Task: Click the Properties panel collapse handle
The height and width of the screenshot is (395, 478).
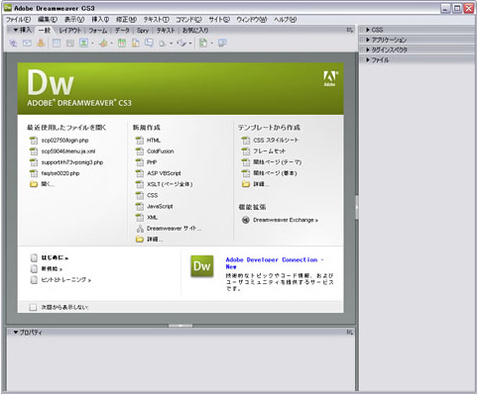Action: tap(180, 326)
